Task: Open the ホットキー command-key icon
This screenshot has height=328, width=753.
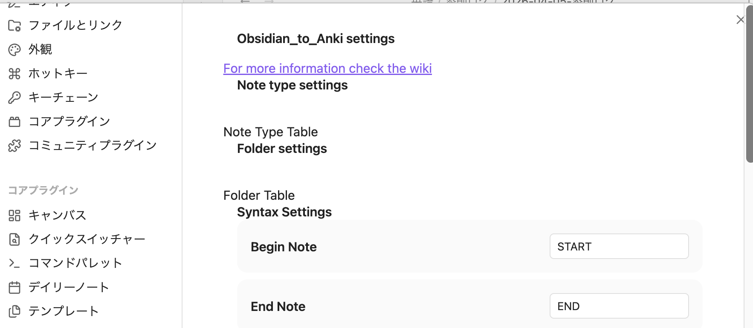Action: tap(14, 74)
